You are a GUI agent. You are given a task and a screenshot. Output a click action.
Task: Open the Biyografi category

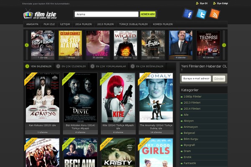pos(204,145)
